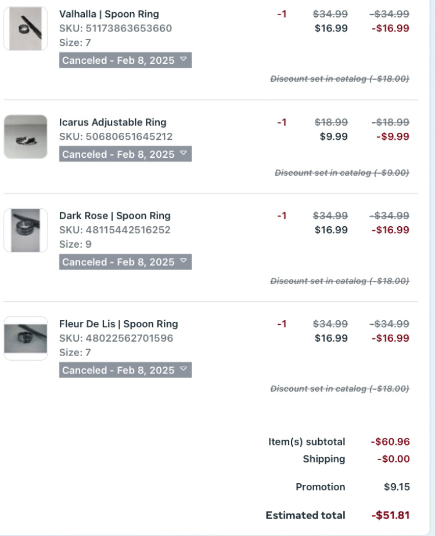This screenshot has height=536, width=435.
Task: Open Icarus ring's Canceled status dropdown
Action: pyautogui.click(x=125, y=154)
